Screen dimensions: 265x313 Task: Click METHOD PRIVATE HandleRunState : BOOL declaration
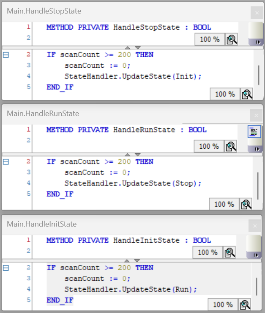click(x=126, y=130)
